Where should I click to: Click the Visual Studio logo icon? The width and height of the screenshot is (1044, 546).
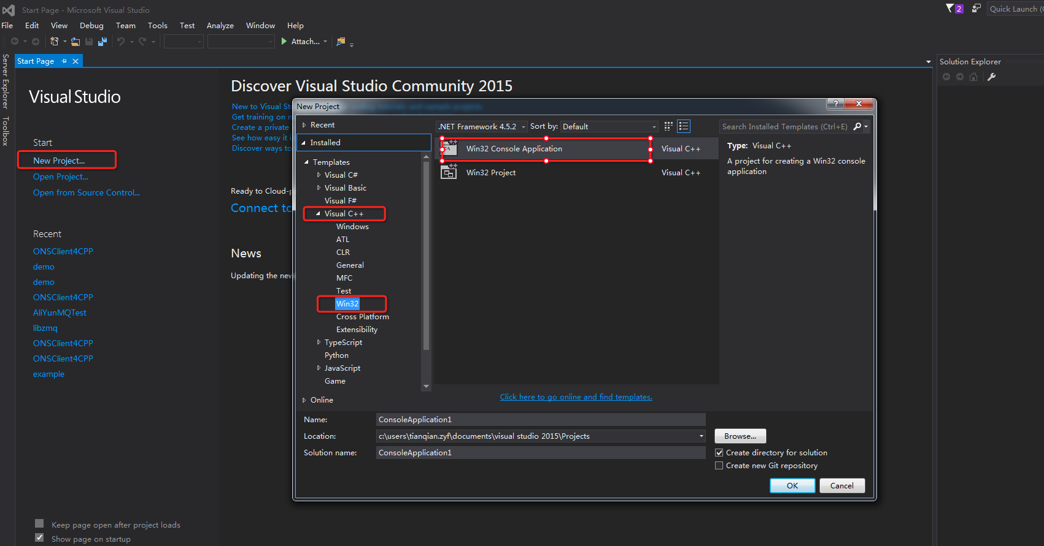[8, 10]
